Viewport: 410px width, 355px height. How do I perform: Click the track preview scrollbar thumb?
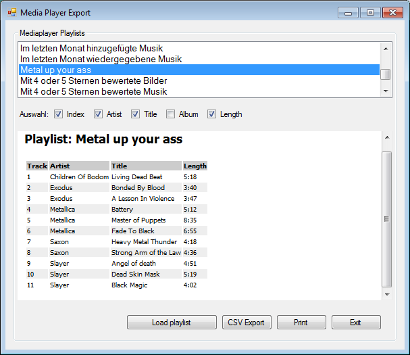coord(387,219)
